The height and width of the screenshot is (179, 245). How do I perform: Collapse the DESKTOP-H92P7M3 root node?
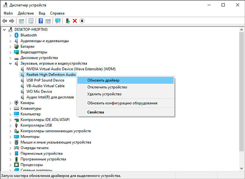[x=5, y=29]
